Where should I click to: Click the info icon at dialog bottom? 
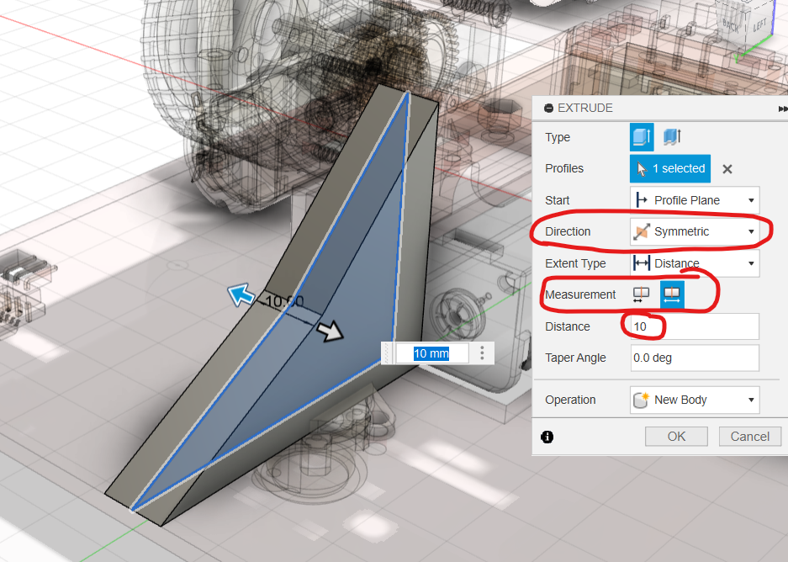[547, 437]
